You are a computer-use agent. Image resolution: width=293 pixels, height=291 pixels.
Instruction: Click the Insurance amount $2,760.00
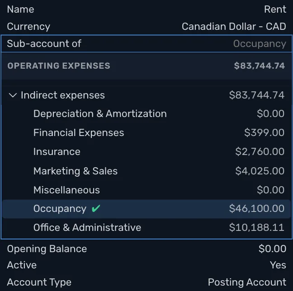[260, 151]
